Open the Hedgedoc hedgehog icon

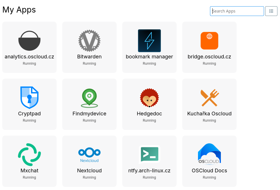(149, 98)
